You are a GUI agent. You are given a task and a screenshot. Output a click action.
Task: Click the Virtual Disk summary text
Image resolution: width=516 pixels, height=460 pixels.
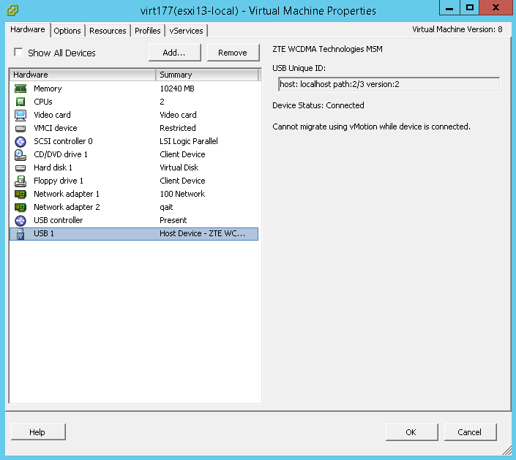click(179, 167)
